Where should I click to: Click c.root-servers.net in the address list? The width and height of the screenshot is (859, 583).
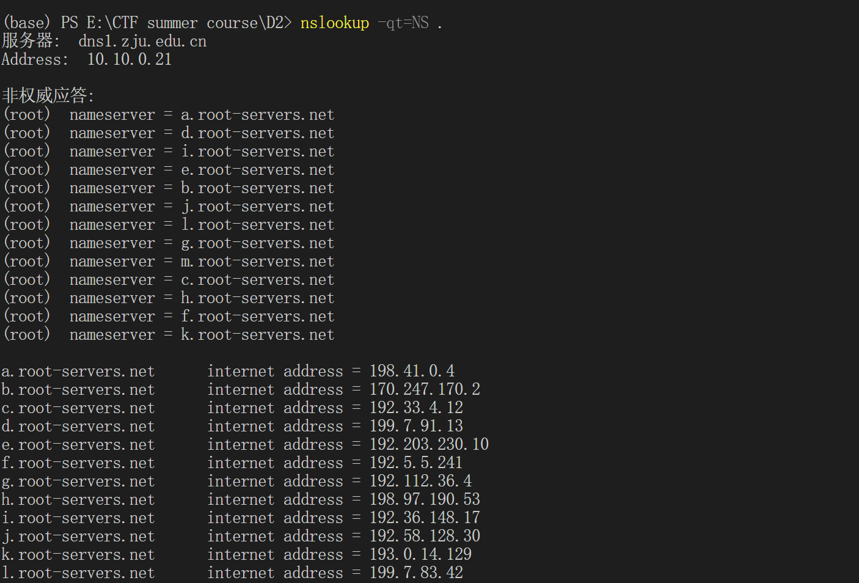[x=78, y=408]
